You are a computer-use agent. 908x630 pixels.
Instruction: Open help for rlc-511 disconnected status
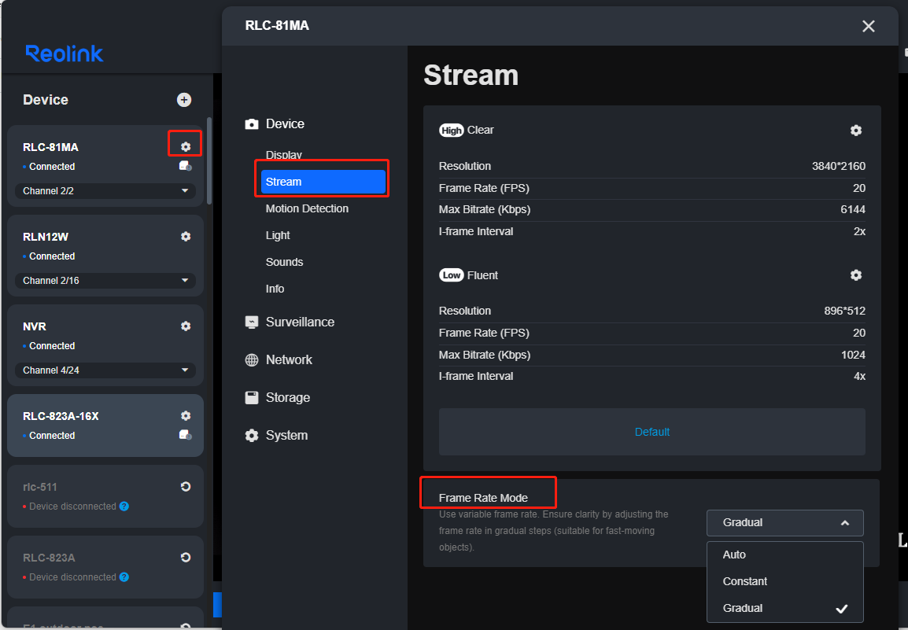tap(124, 506)
